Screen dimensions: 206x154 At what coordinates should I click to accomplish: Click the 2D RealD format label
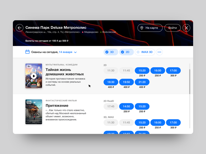tap(109, 101)
